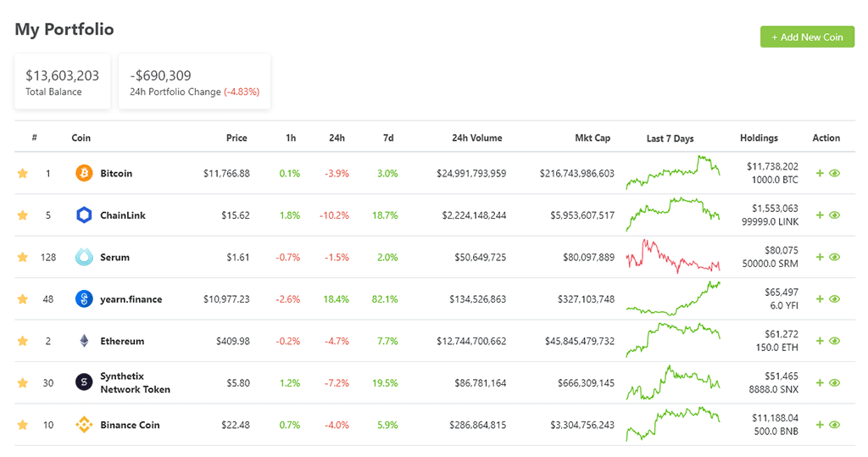Click the $13,603,203 Total Balance card
This screenshot has height=457, width=868.
coord(63,81)
